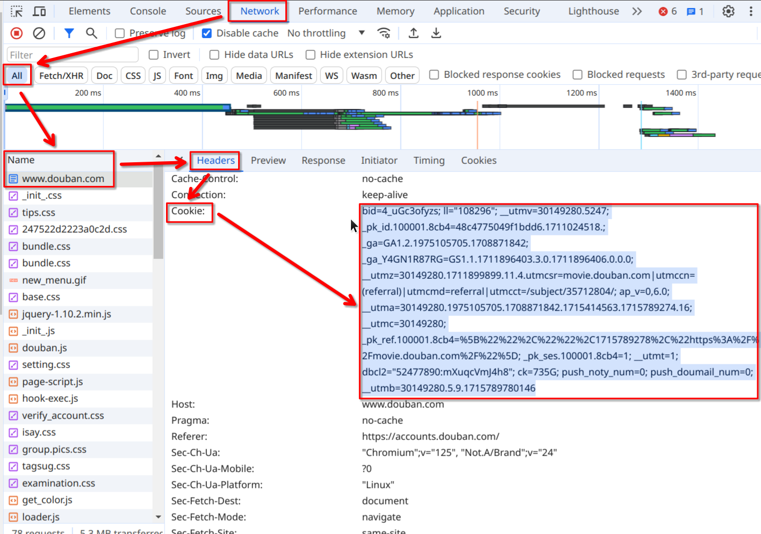This screenshot has width=761, height=534.
Task: Open the customize DevTools three-dot menu
Action: point(751,11)
